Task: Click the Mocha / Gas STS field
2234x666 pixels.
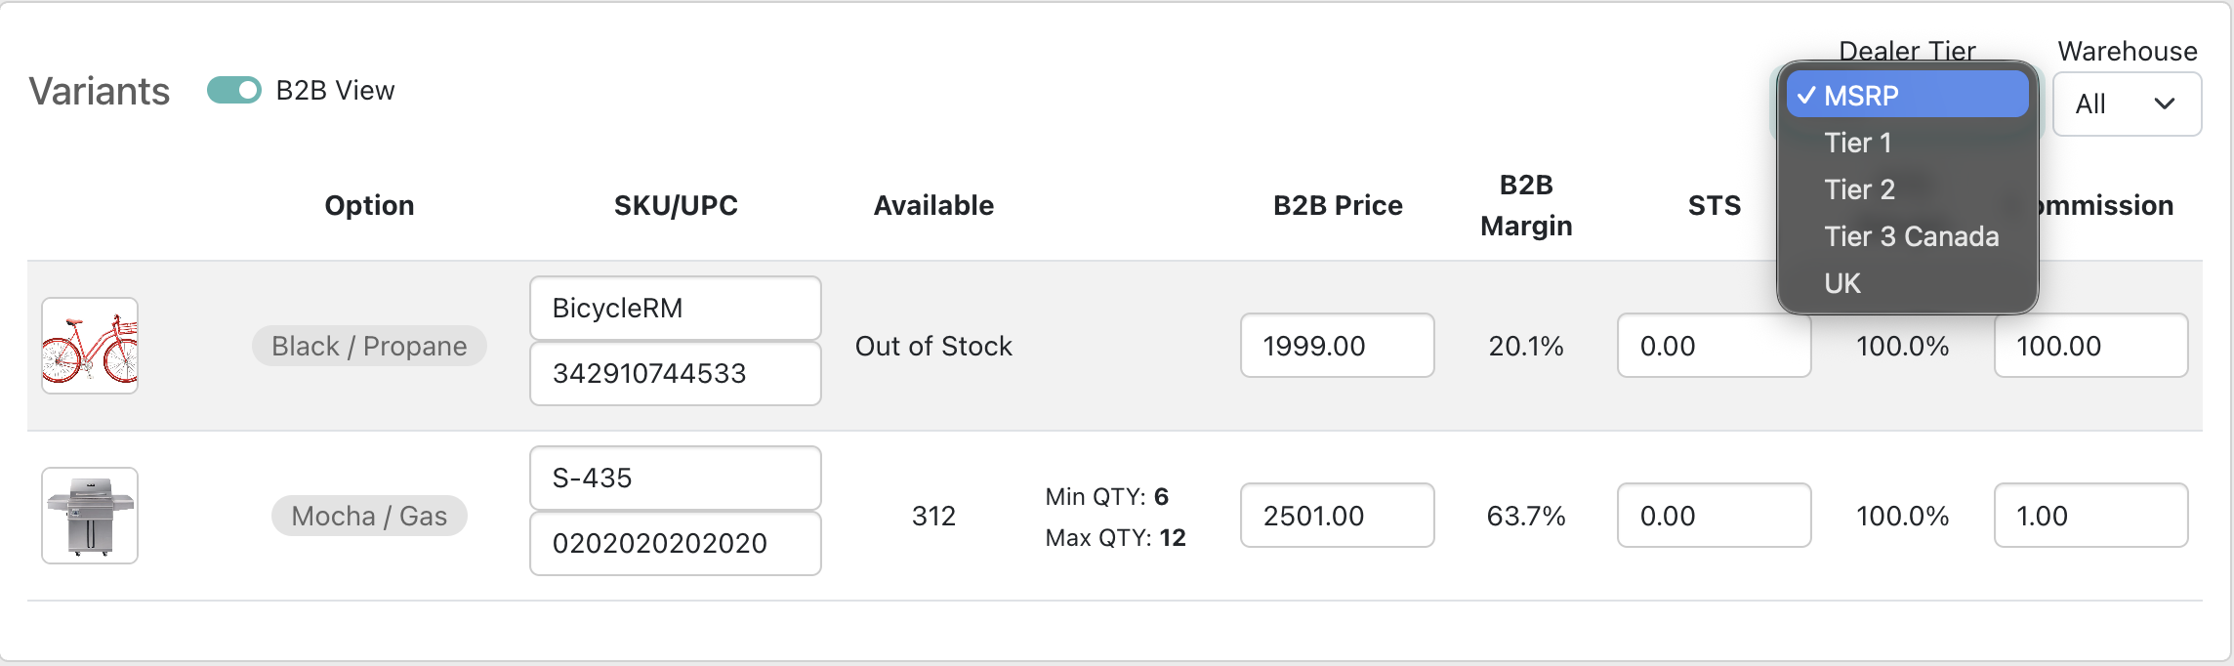Action: tap(1714, 516)
